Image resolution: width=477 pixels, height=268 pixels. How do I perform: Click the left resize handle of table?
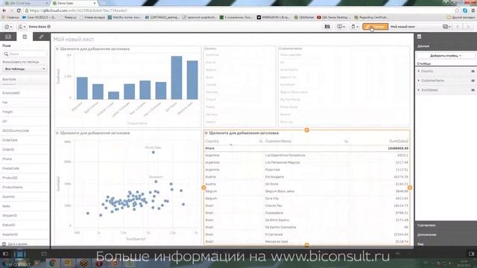(x=203, y=188)
